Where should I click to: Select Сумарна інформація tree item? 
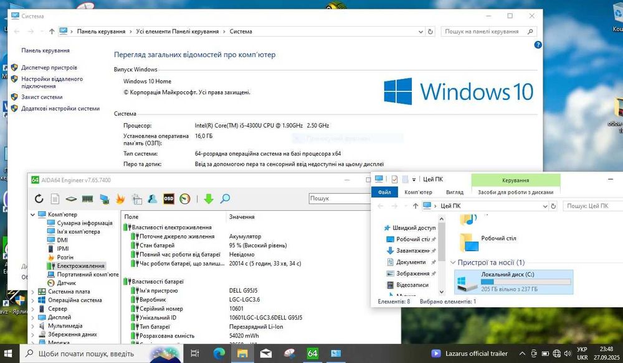(x=85, y=223)
